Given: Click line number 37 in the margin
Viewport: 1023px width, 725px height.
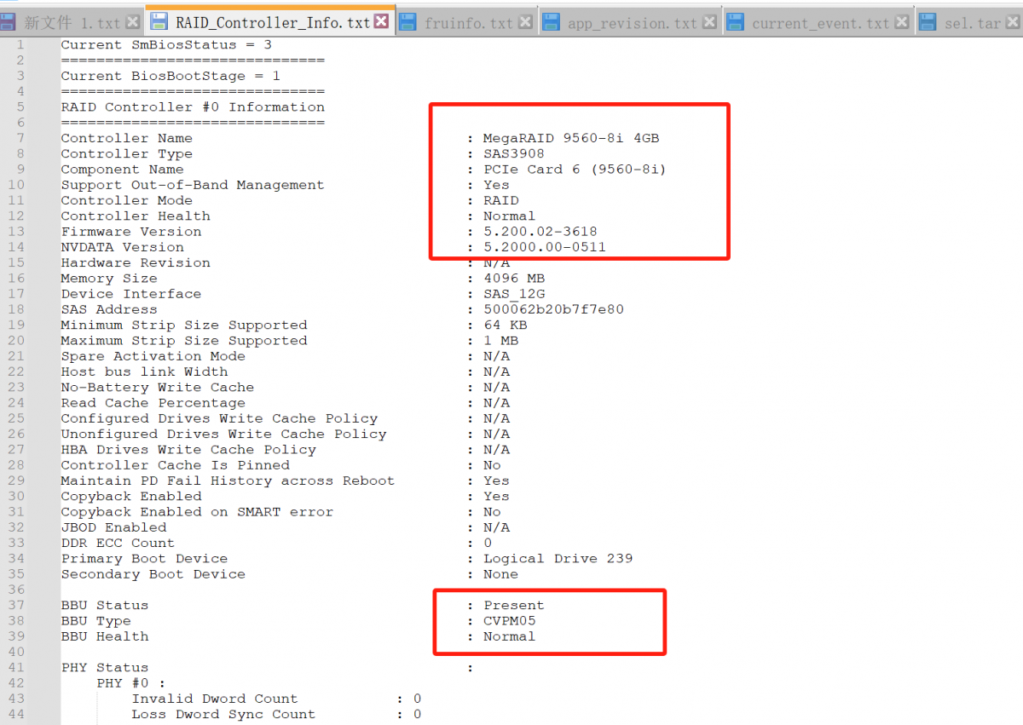Looking at the screenshot, I should (x=19, y=605).
